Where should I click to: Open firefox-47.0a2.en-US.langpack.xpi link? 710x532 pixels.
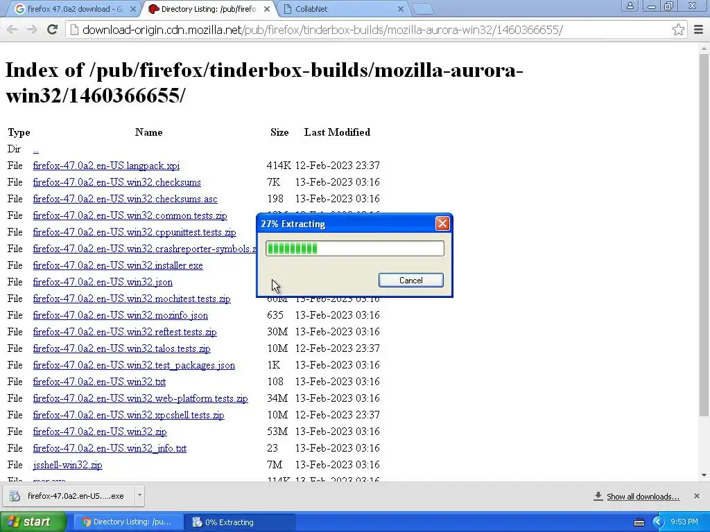pyautogui.click(x=106, y=166)
